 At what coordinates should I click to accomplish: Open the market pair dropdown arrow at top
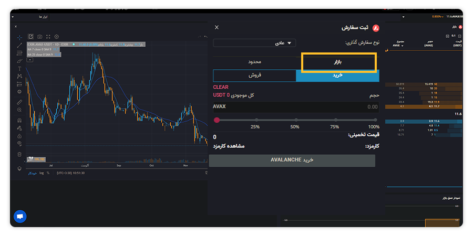(403, 17)
